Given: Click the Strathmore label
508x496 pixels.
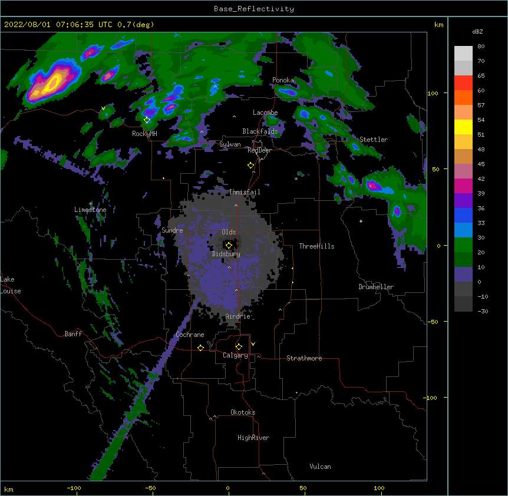Looking at the screenshot, I should (304, 358).
